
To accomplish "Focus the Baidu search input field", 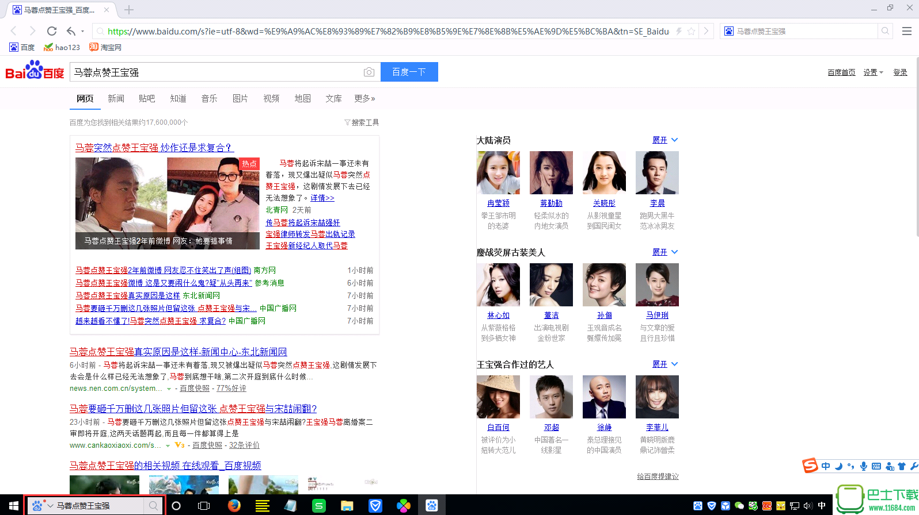I will click(216, 72).
